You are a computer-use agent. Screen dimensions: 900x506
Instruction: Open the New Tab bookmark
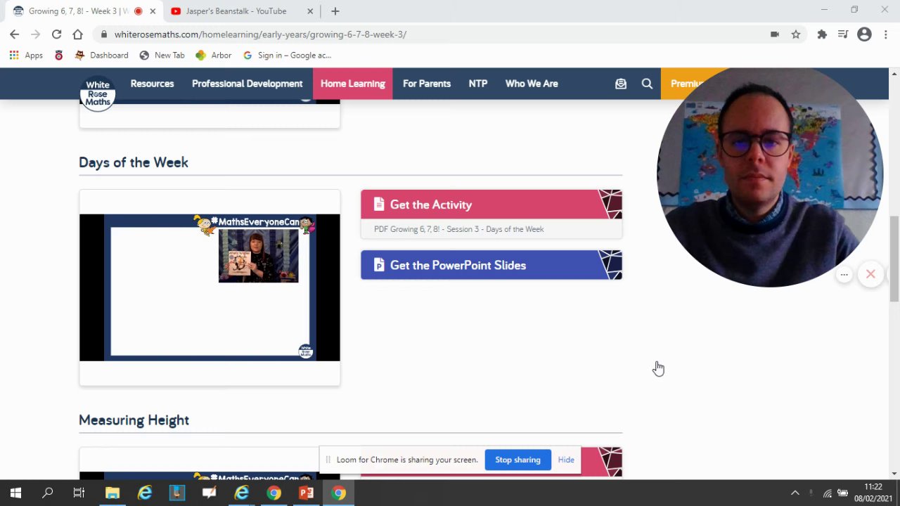pyautogui.click(x=162, y=55)
